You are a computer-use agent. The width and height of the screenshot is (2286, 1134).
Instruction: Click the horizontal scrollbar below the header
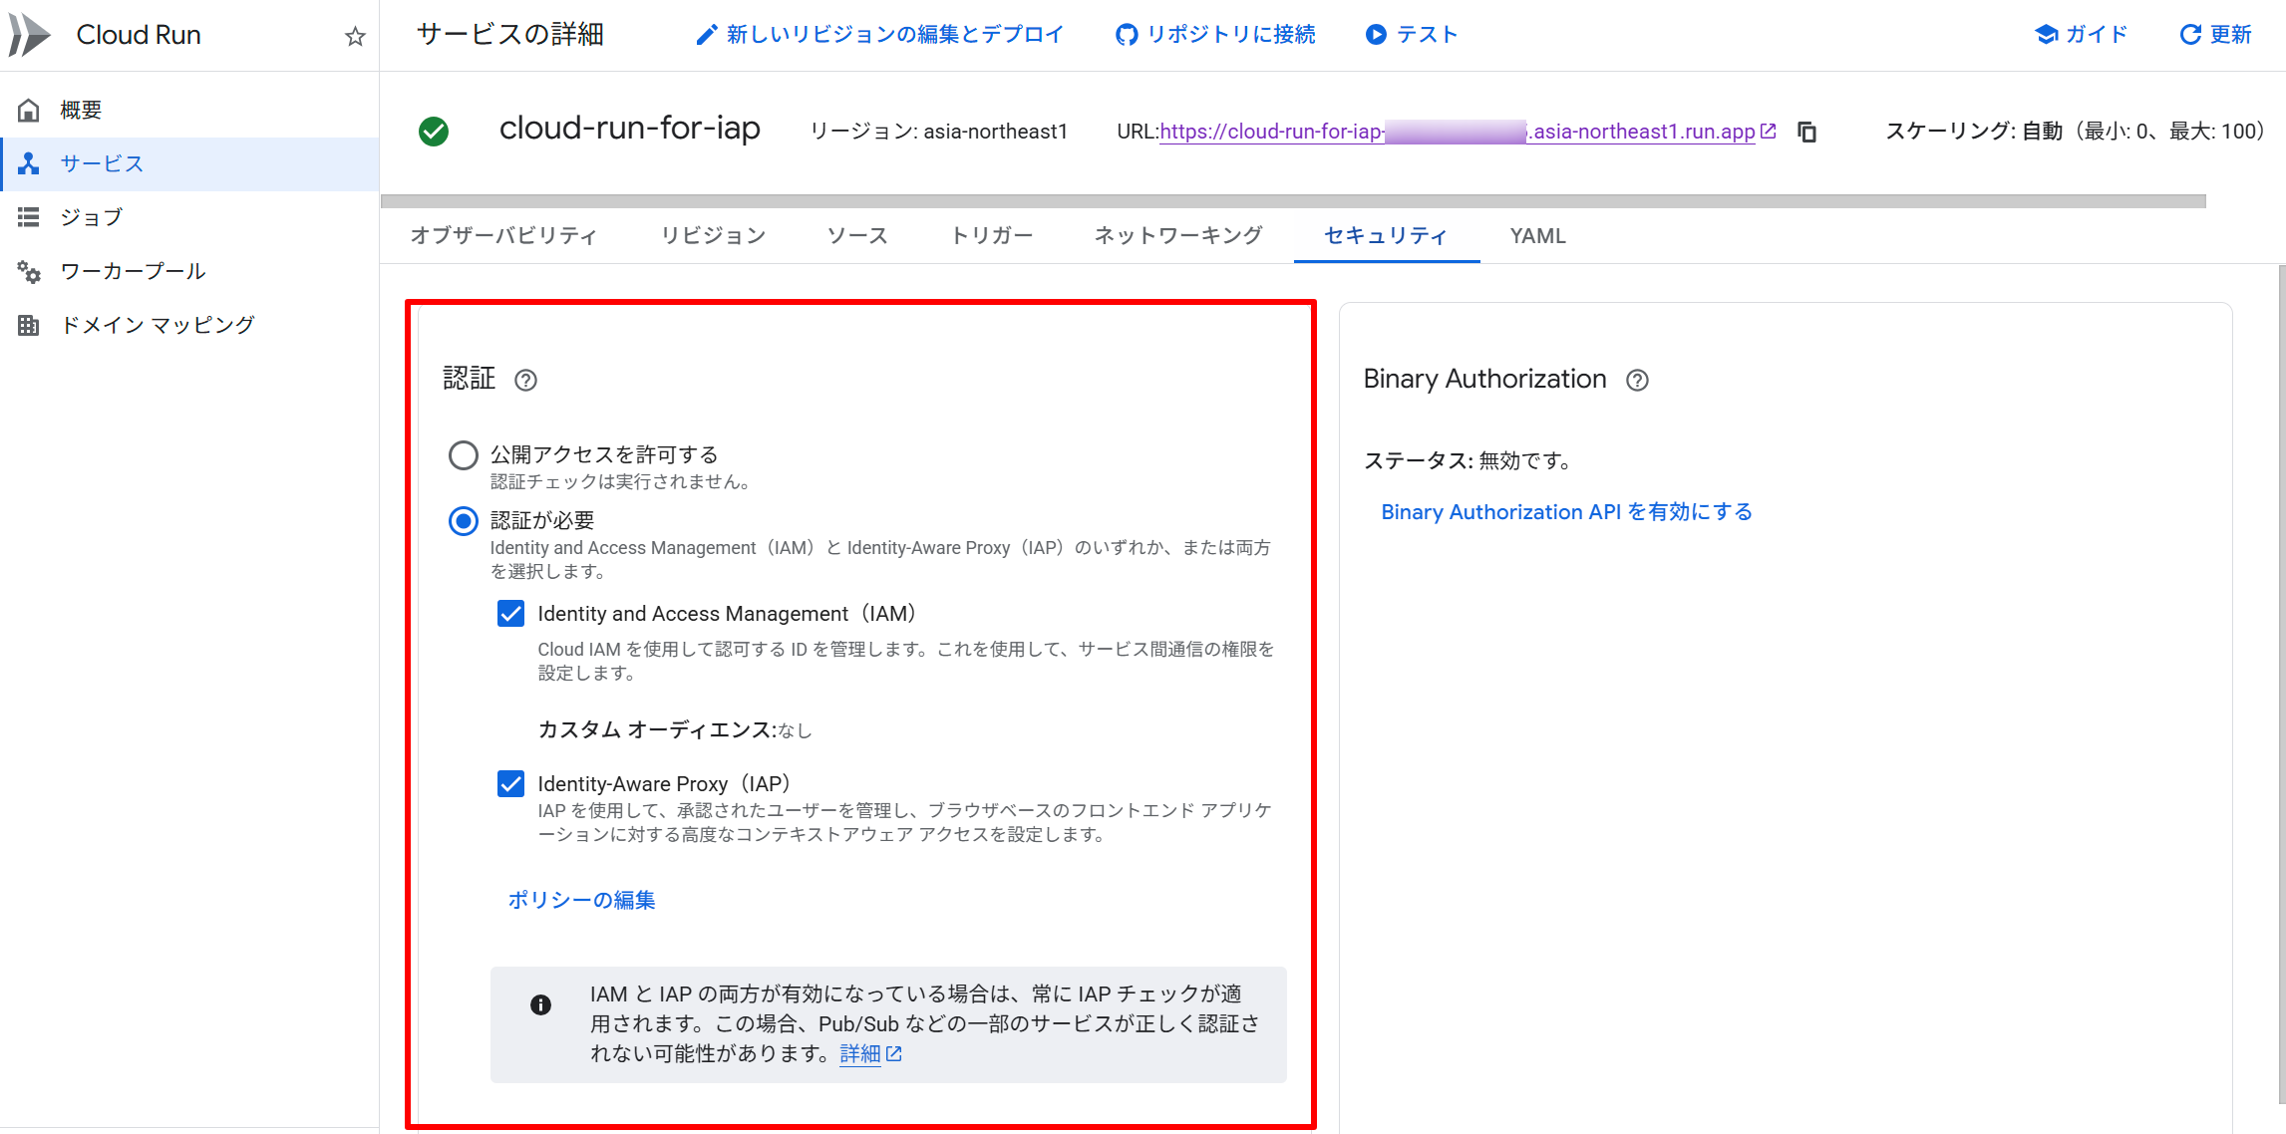pos(1296,199)
